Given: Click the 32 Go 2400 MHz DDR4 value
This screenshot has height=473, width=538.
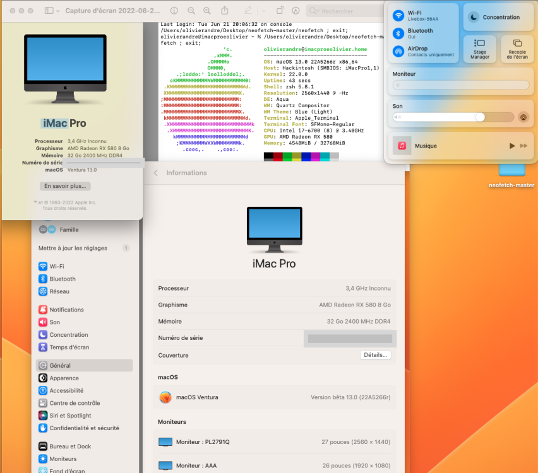Looking at the screenshot, I should 359,321.
